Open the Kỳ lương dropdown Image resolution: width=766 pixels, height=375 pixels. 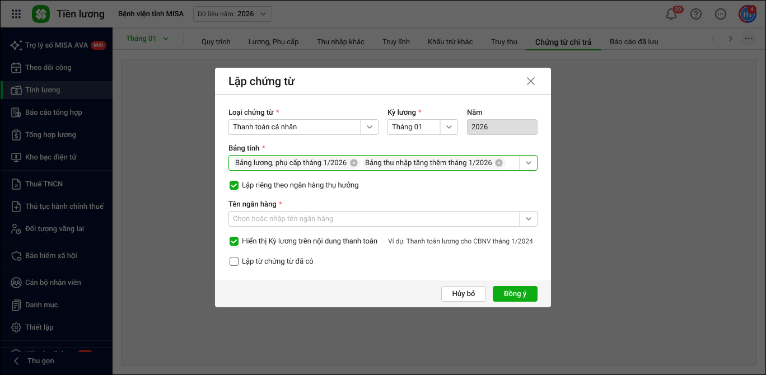coord(449,127)
